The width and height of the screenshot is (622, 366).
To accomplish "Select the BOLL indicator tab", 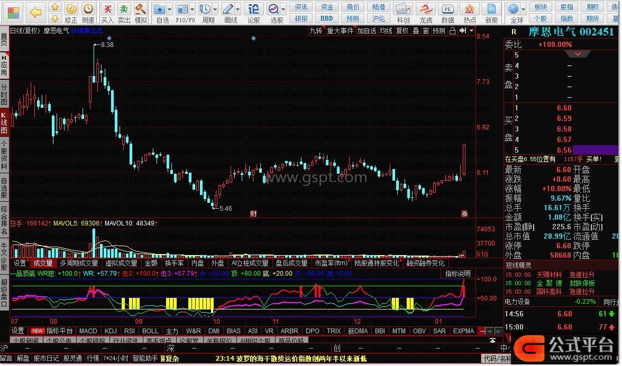I will click(150, 331).
